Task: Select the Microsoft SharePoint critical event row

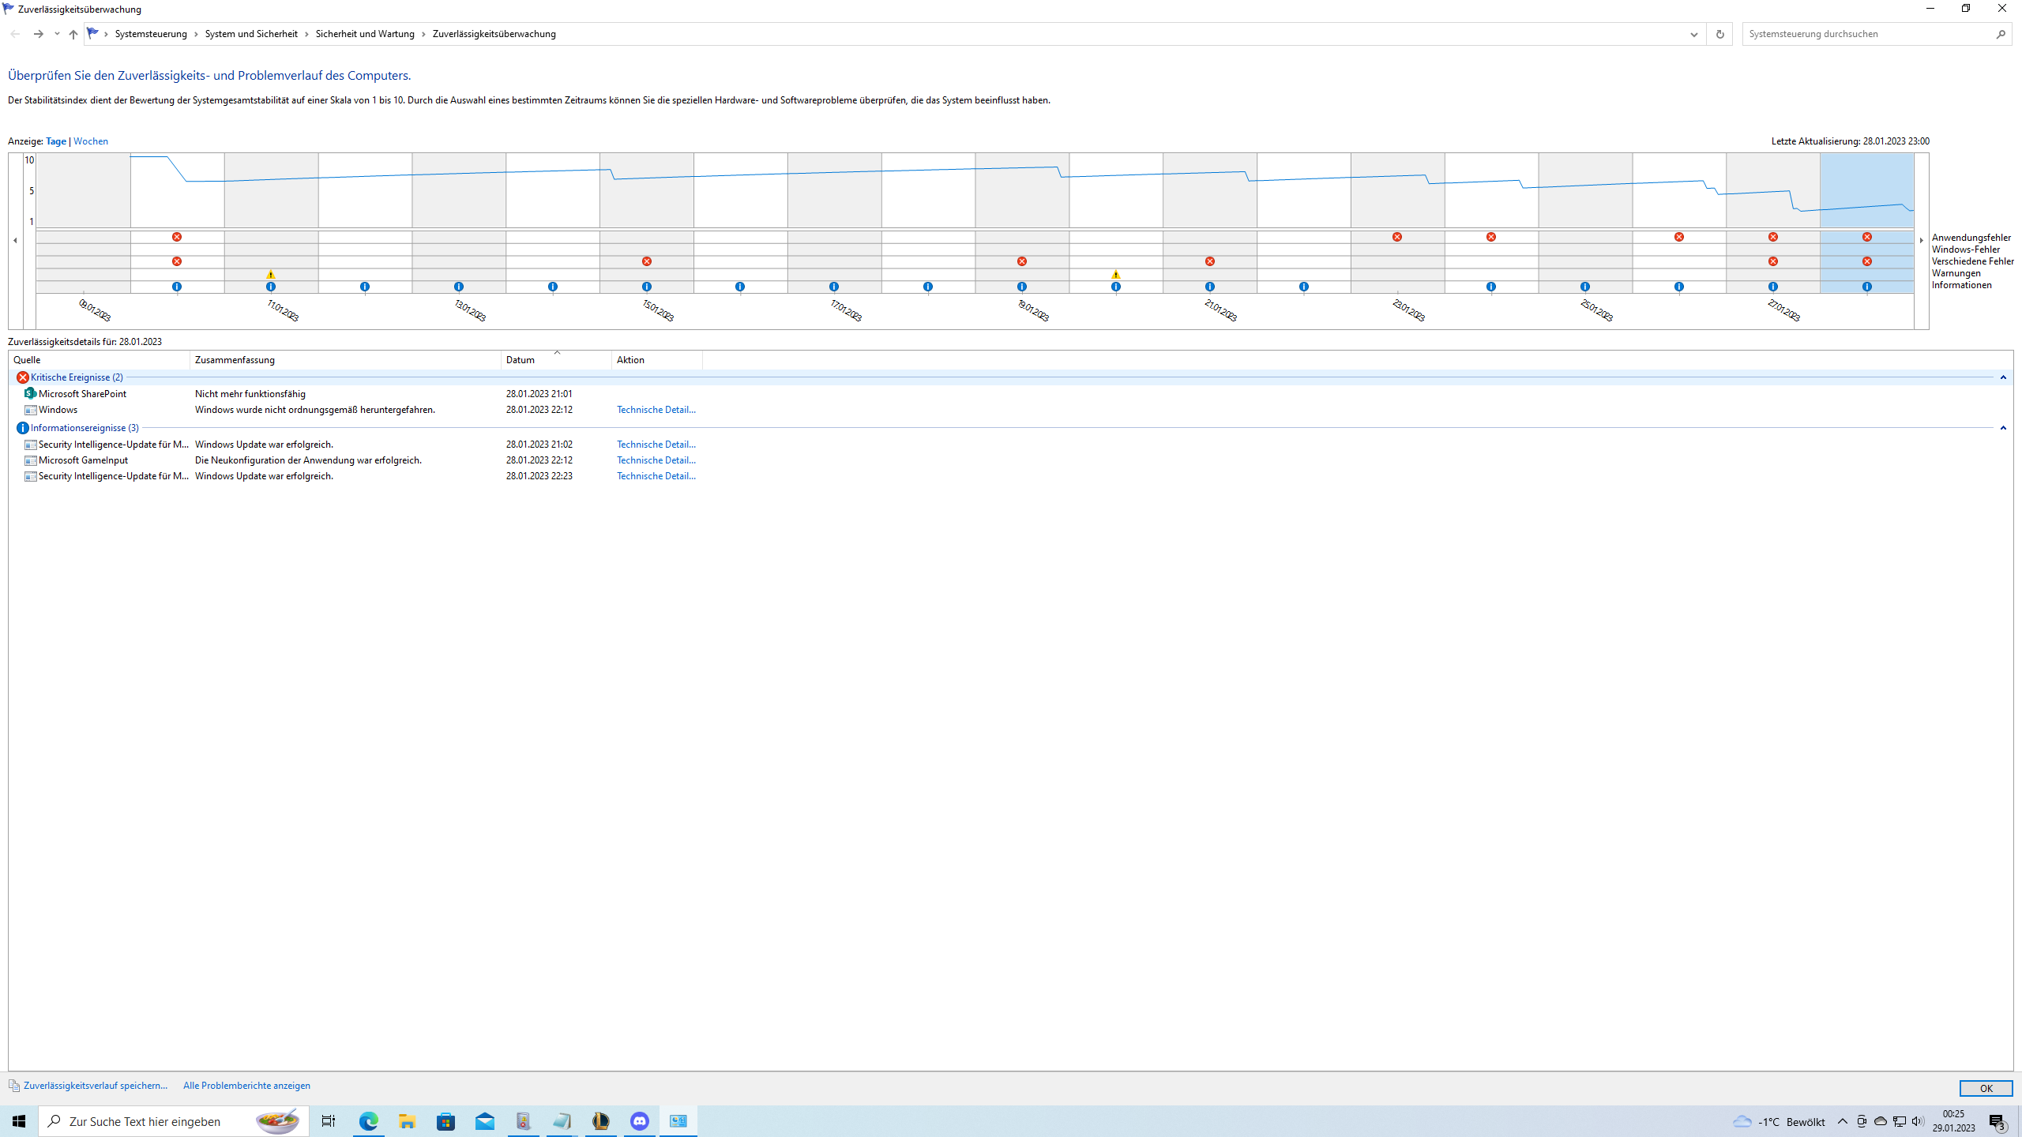Action: [x=1011, y=394]
